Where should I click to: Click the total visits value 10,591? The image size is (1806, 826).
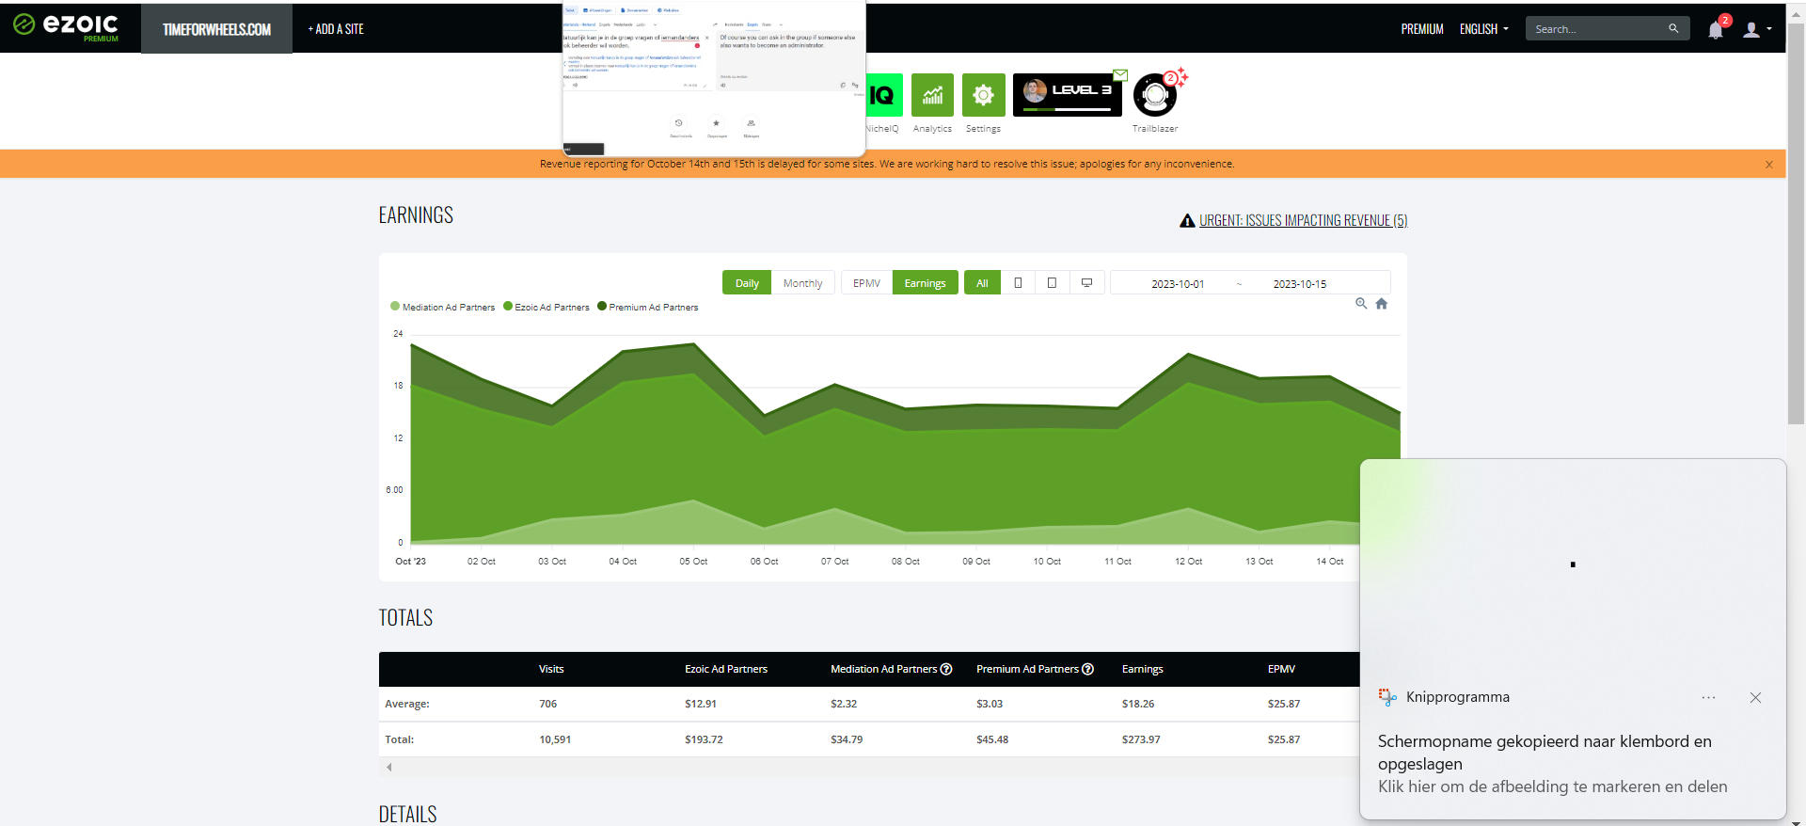click(554, 739)
